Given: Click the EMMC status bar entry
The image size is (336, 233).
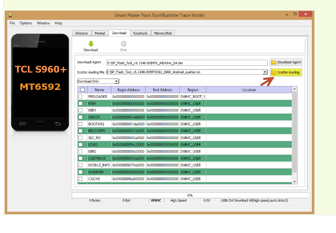Looking at the screenshot, I should [156, 201].
